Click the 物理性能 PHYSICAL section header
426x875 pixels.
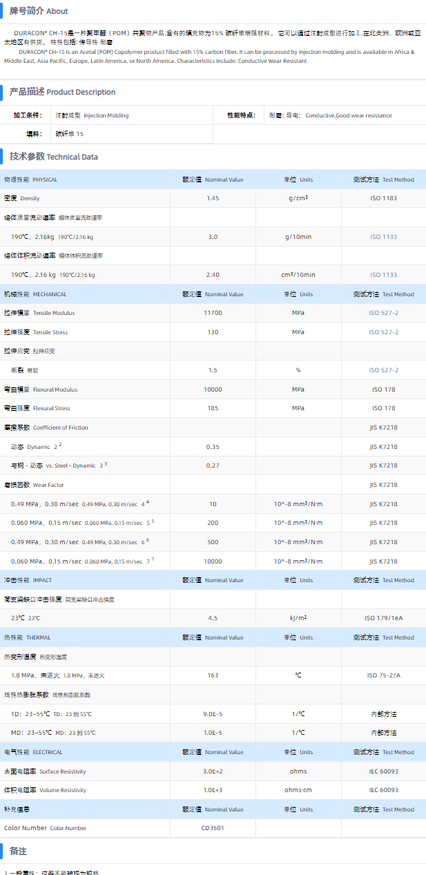coord(31,180)
